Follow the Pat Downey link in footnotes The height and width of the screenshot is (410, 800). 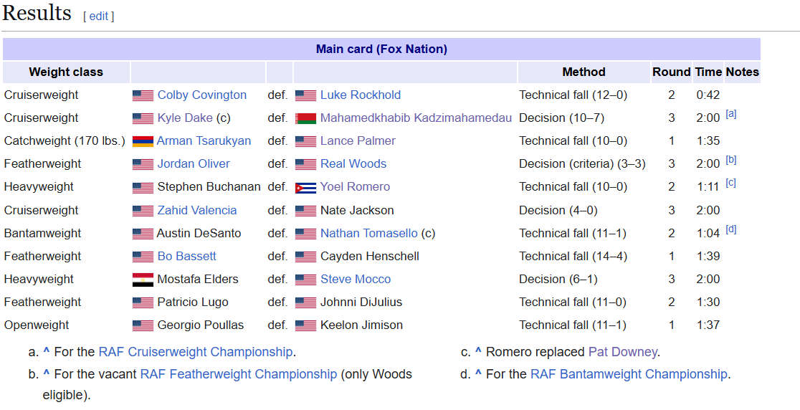(622, 352)
